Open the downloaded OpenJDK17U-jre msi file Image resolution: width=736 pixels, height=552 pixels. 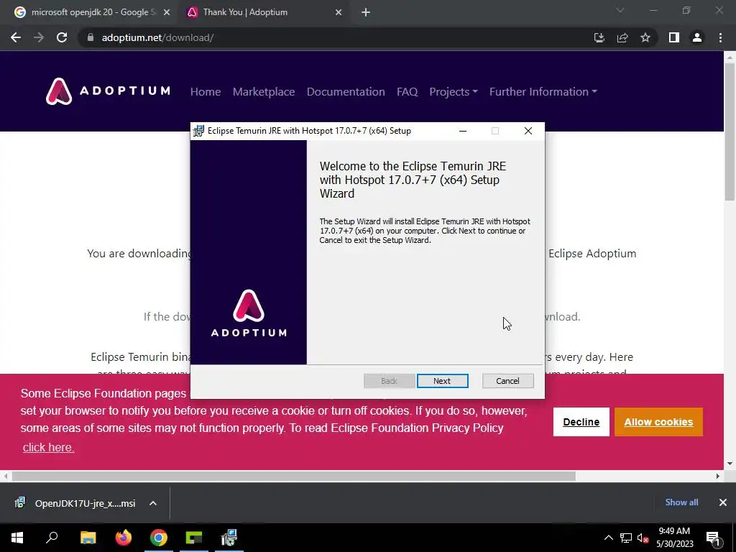pos(75,503)
